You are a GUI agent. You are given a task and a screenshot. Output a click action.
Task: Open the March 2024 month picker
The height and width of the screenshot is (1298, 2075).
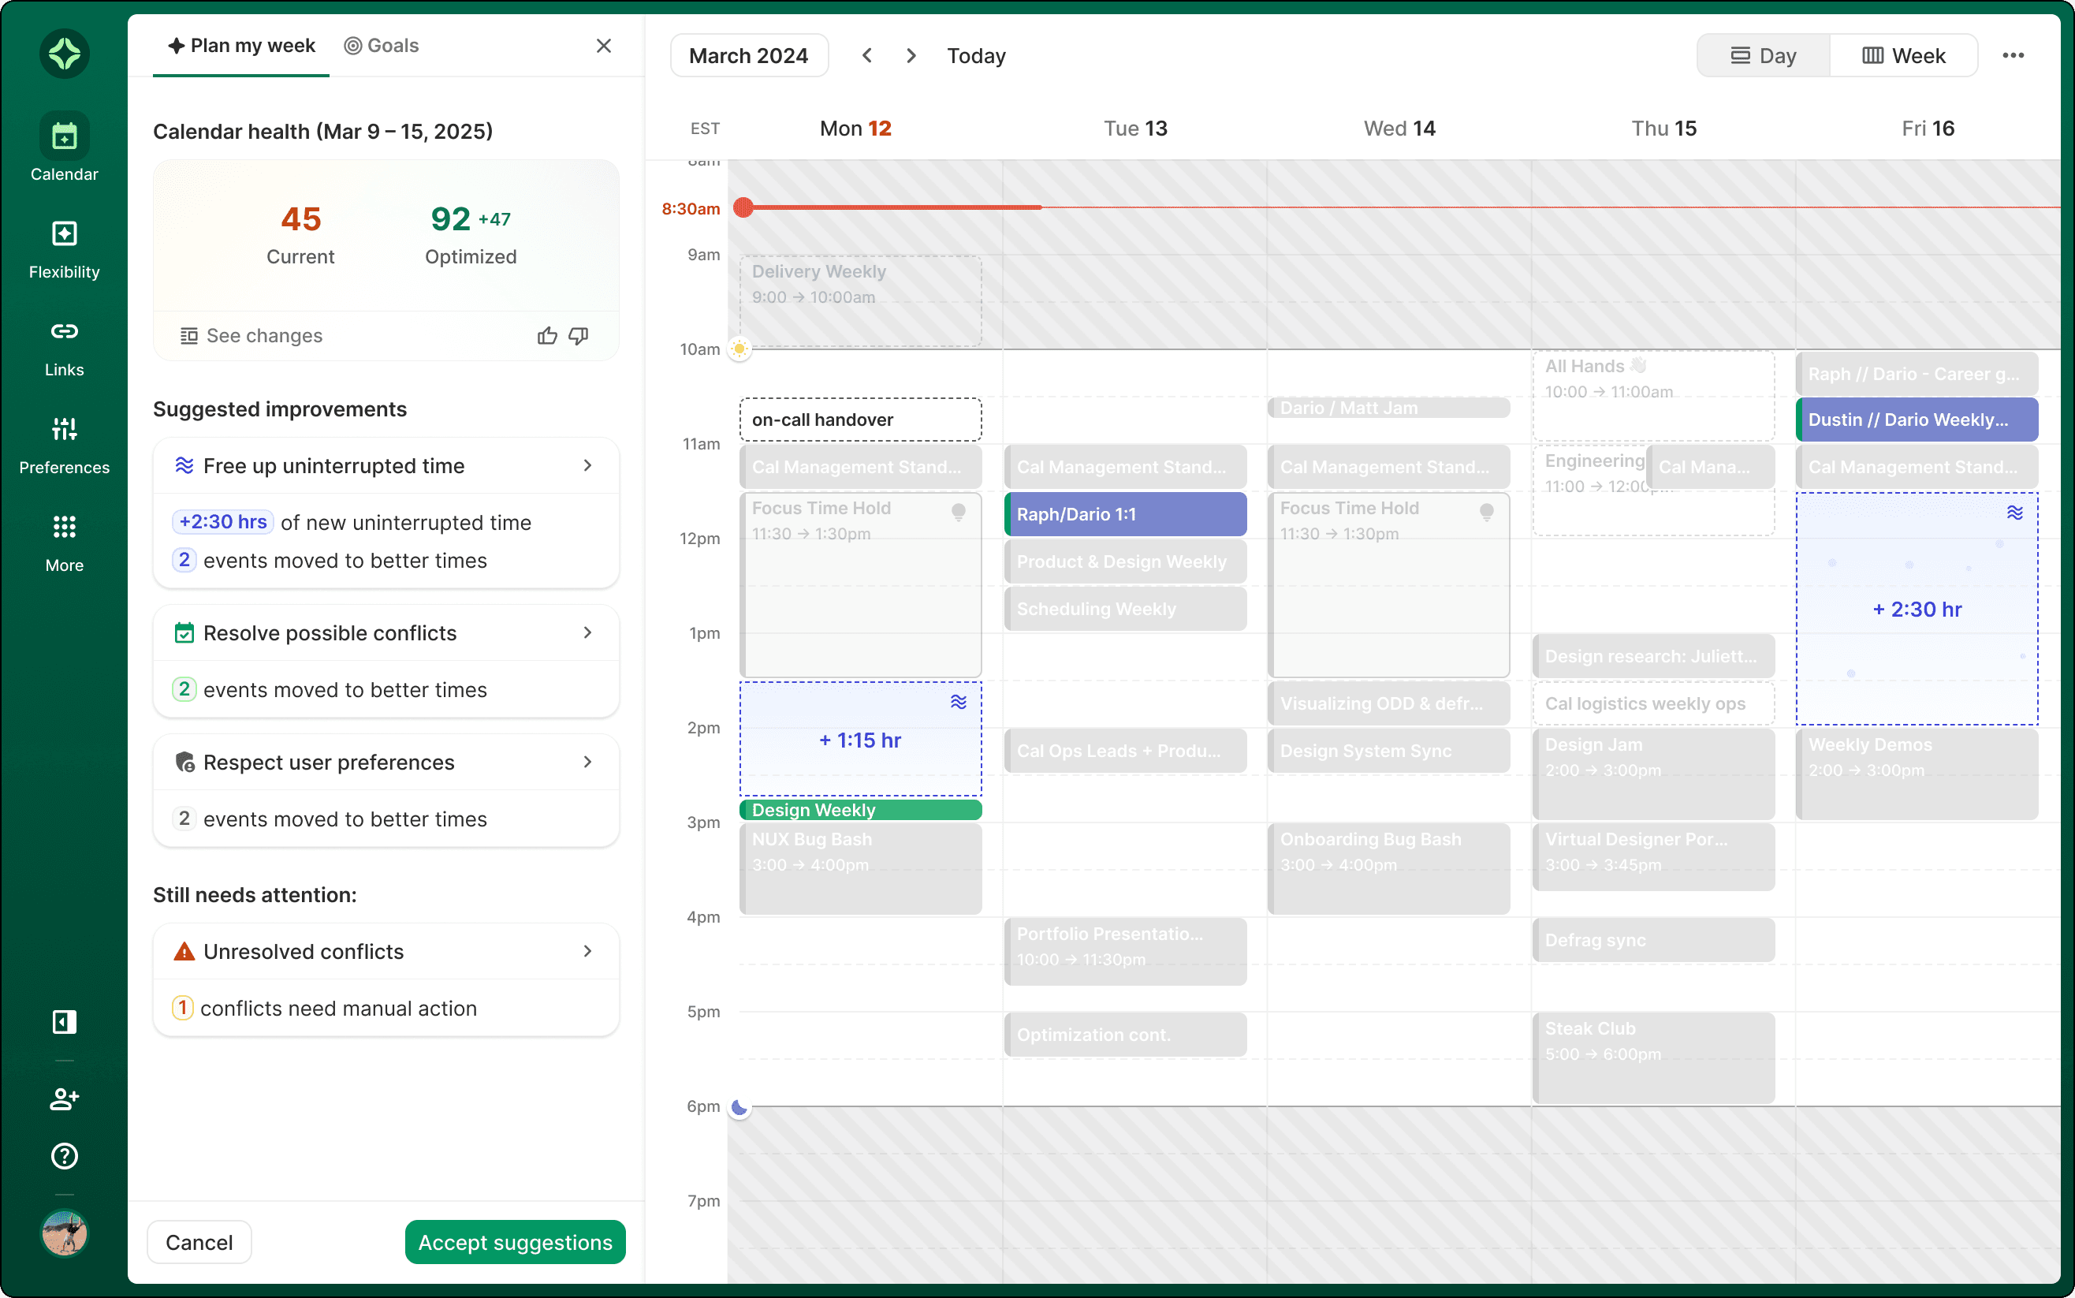(748, 56)
